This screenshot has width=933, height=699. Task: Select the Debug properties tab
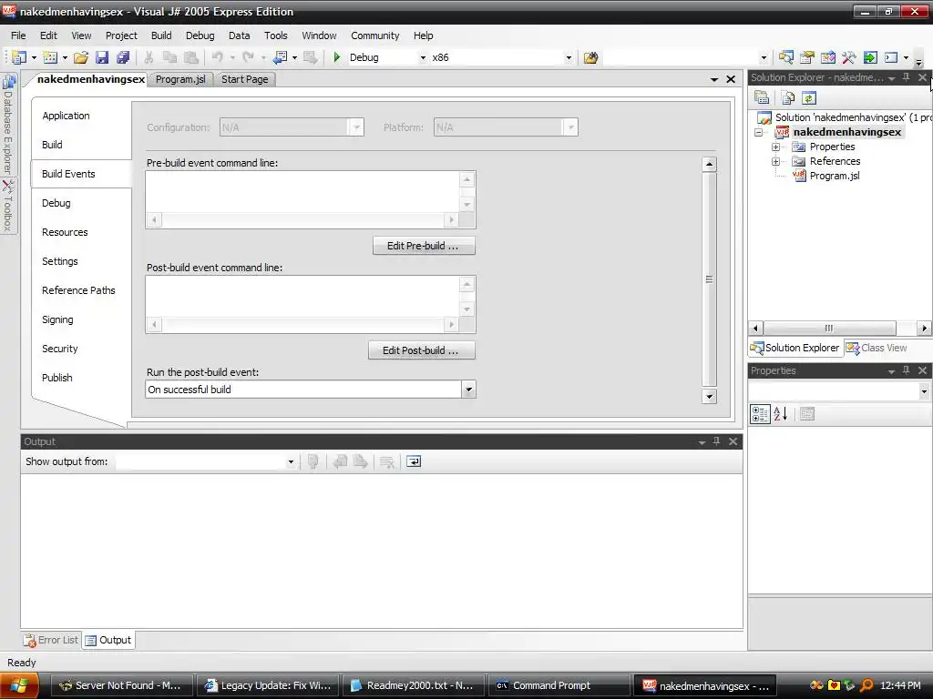(x=56, y=203)
